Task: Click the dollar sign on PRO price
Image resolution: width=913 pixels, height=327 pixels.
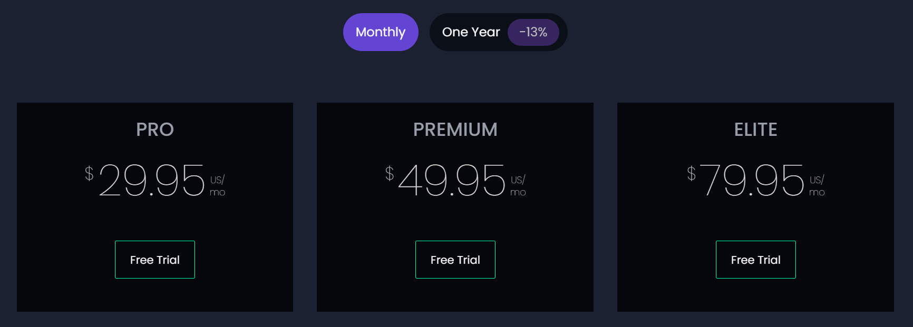Action: 89,173
